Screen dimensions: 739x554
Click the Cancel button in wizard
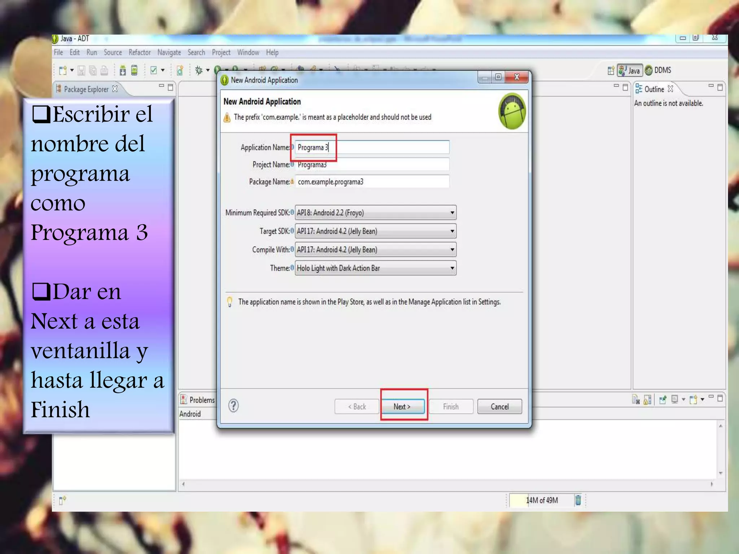coord(500,406)
